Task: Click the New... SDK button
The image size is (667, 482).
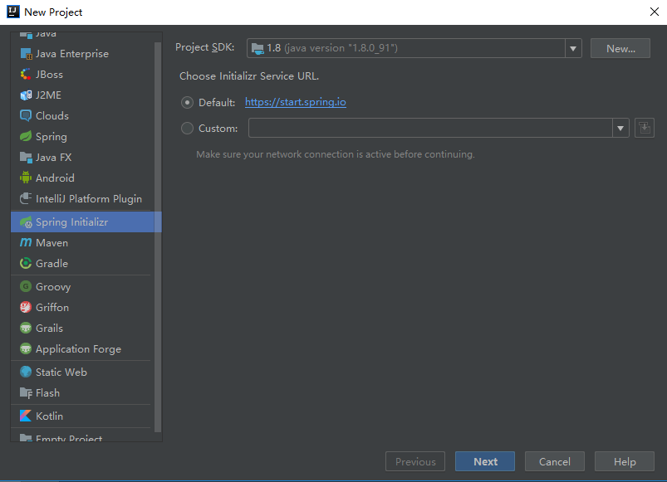Action: coord(620,48)
